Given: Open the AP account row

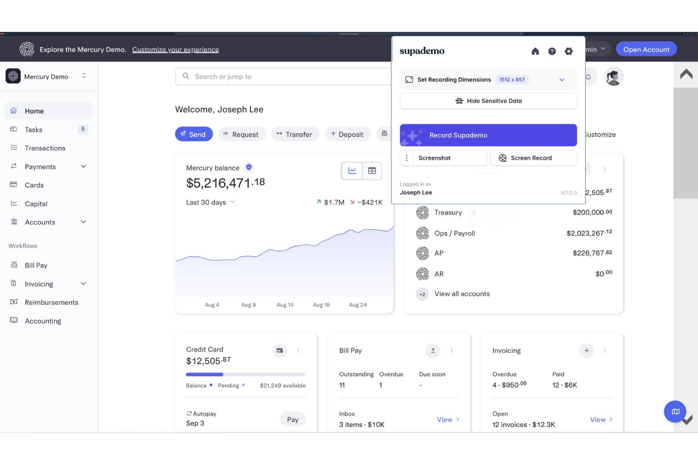Looking at the screenshot, I should click(514, 253).
